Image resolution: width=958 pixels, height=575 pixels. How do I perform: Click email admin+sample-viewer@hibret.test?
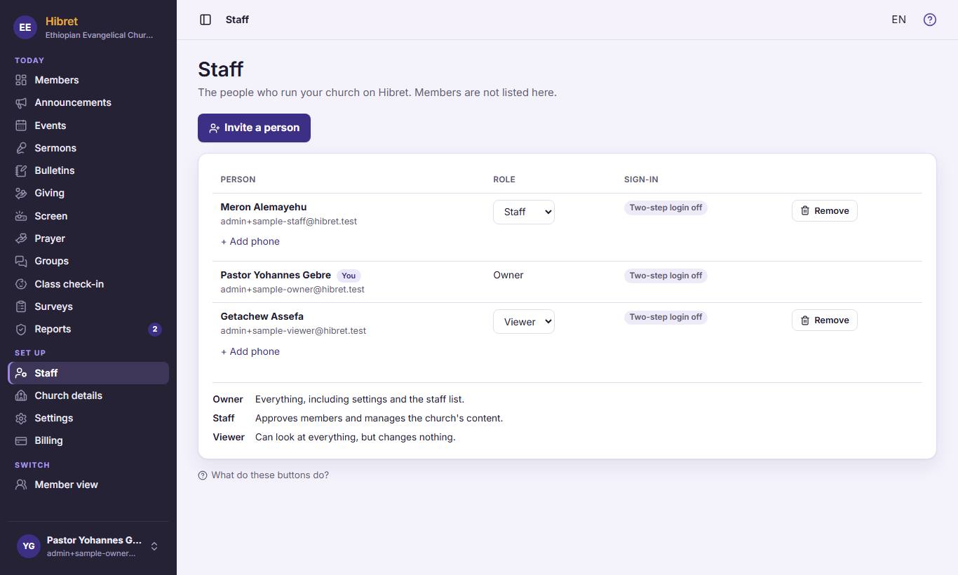[293, 330]
